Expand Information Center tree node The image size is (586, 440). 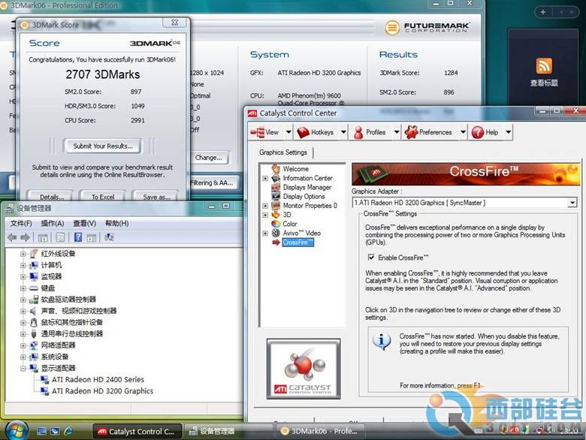pyautogui.click(x=265, y=178)
